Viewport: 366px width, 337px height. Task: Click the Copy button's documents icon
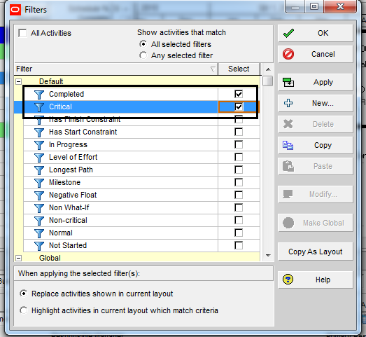click(x=288, y=145)
